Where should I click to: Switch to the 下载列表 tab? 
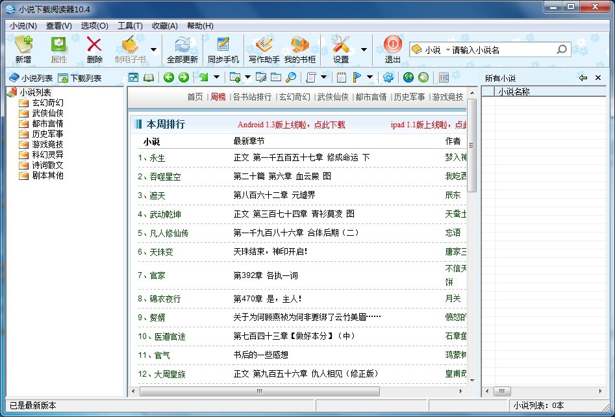[80, 78]
